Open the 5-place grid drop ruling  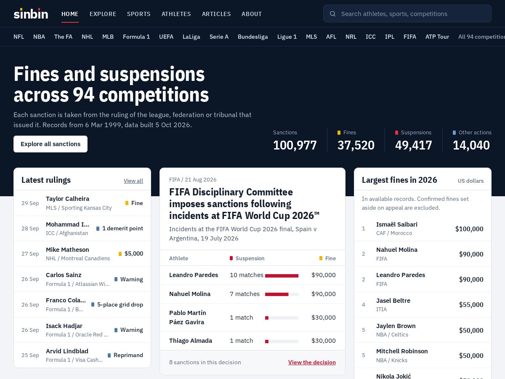pyautogui.click(x=82, y=304)
